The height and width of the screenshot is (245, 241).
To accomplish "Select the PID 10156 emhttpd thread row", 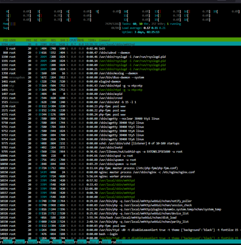I will (120, 189).
